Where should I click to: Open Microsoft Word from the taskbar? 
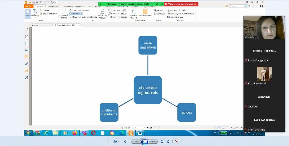pos(140,133)
